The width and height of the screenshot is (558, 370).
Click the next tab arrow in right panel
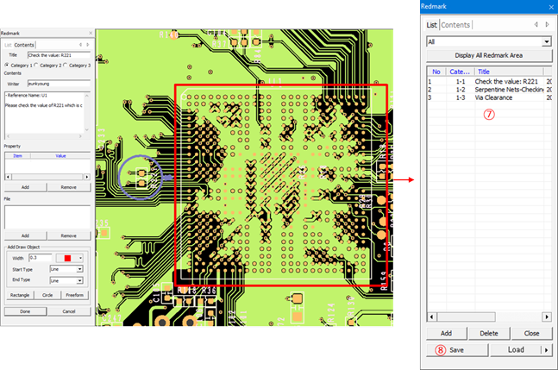point(547,25)
